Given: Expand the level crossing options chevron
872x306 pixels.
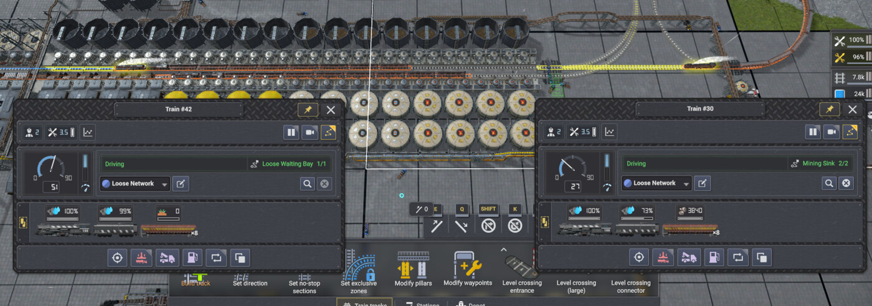Looking at the screenshot, I should click(x=504, y=249).
